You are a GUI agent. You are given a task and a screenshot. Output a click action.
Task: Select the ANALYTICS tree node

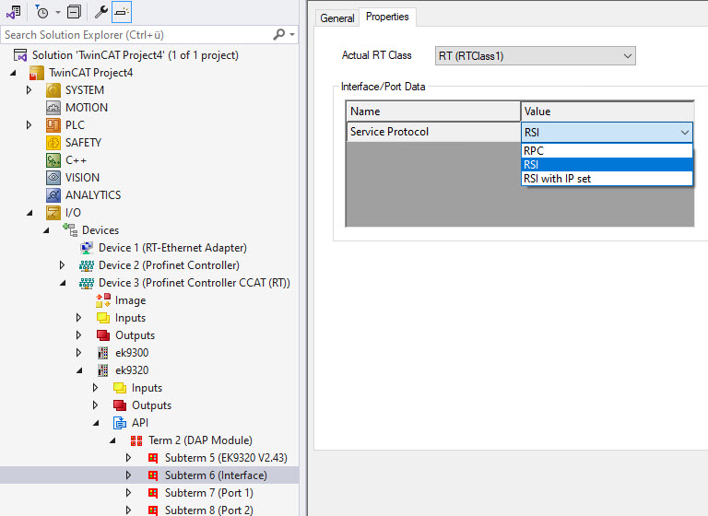click(92, 195)
